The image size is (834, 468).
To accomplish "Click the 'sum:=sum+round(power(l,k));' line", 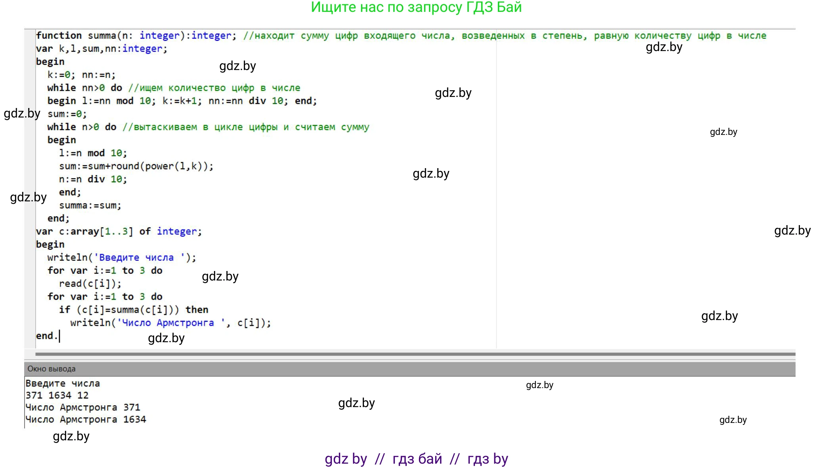I will pos(136,166).
